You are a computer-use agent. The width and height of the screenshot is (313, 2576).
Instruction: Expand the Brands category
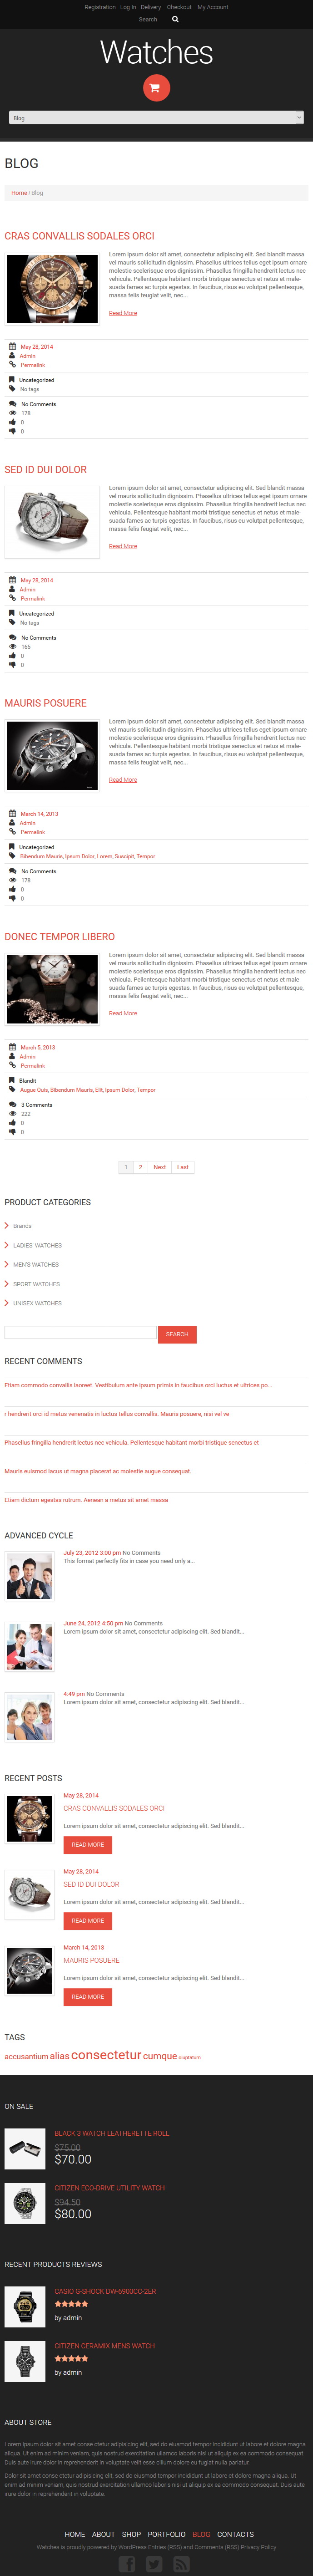point(7,1226)
